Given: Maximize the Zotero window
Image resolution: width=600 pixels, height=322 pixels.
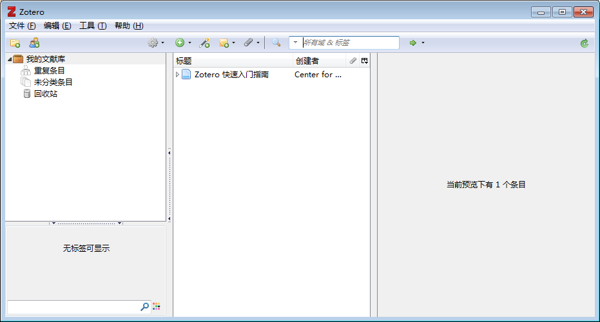Looking at the screenshot, I should point(562,12).
